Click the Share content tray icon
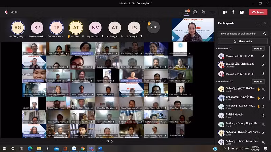 (x=242, y=12)
